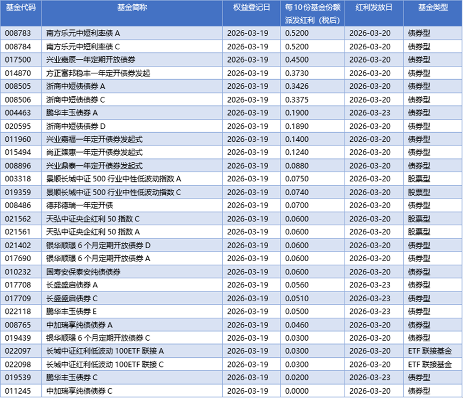Image resolution: width=463 pixels, height=398 pixels.
Task: Click dividend value 0.3426
Action: click(x=297, y=86)
